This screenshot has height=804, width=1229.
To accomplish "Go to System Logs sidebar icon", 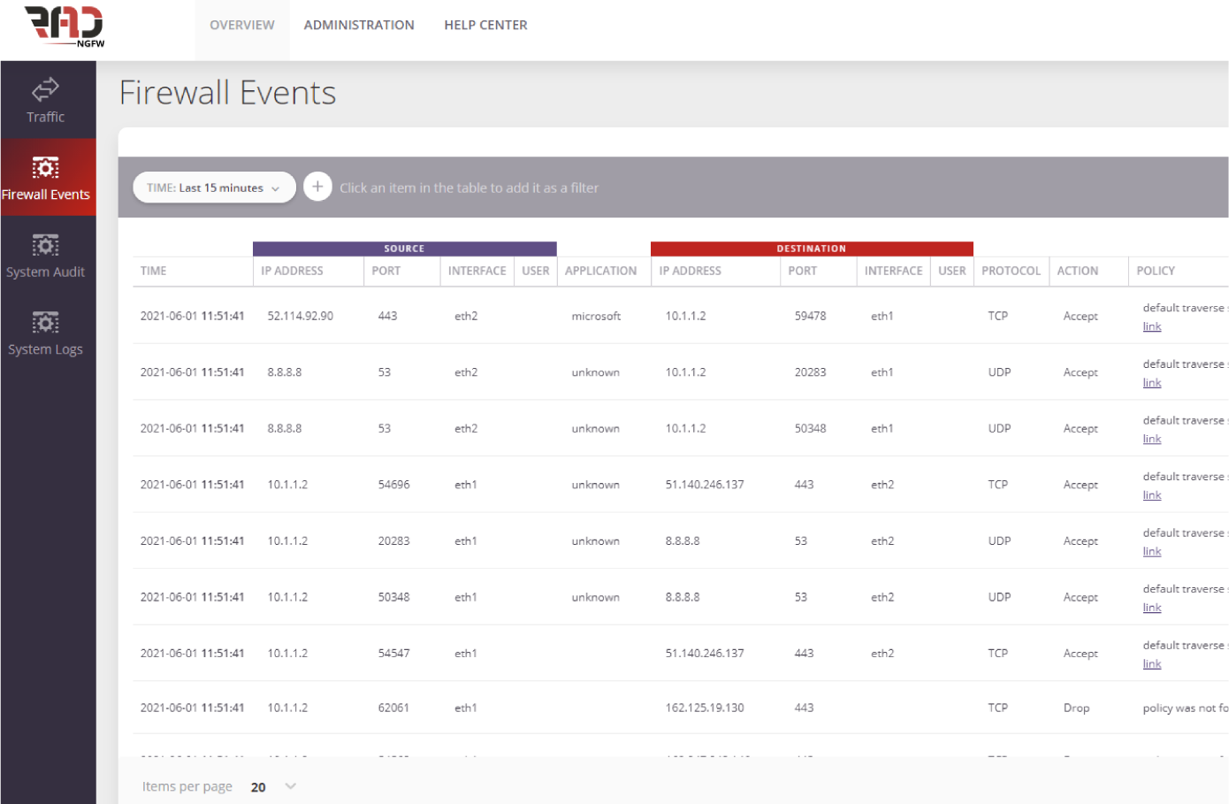I will tap(45, 323).
